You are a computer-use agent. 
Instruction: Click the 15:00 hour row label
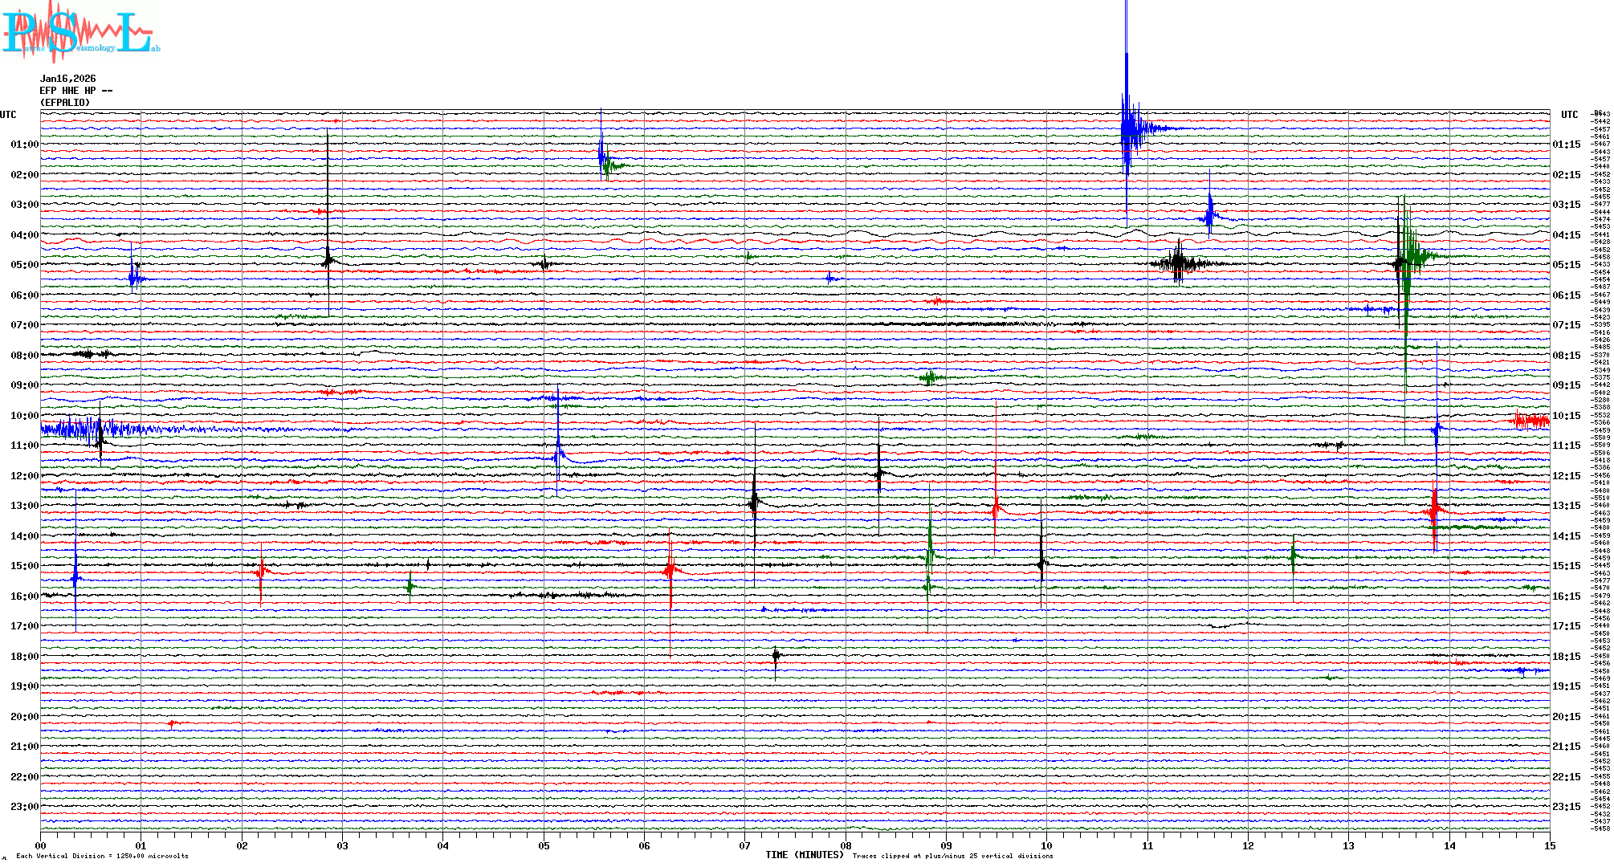coord(24,566)
